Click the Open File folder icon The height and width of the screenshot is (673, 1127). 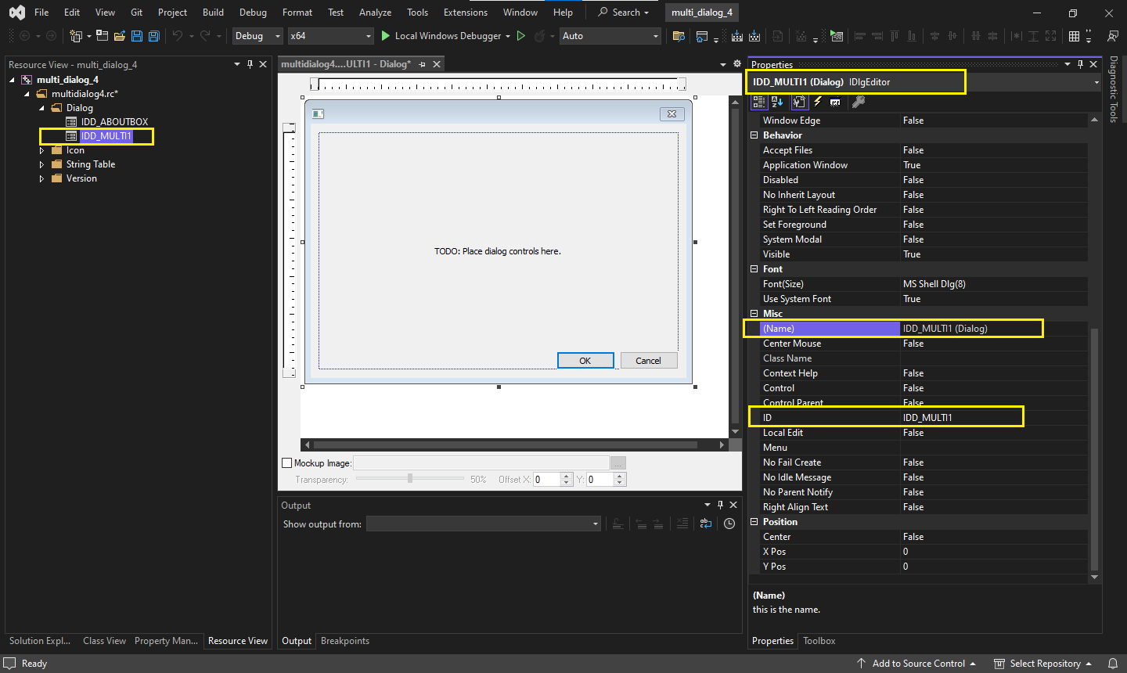tap(120, 36)
